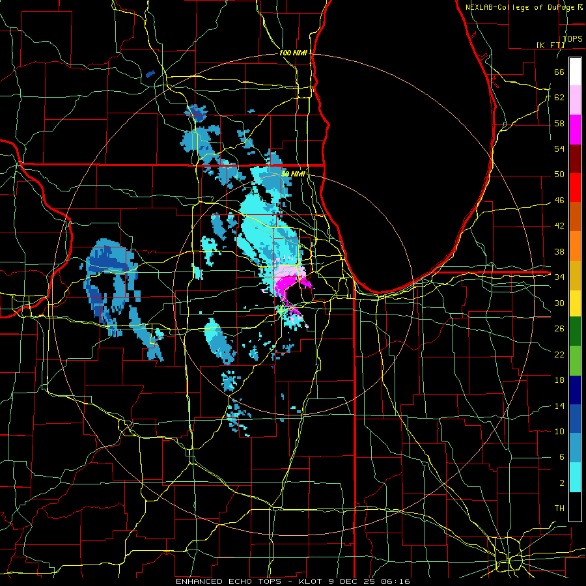This screenshot has height=586, width=586.
Task: Click the 6 value in the legend
Action: 562,457
